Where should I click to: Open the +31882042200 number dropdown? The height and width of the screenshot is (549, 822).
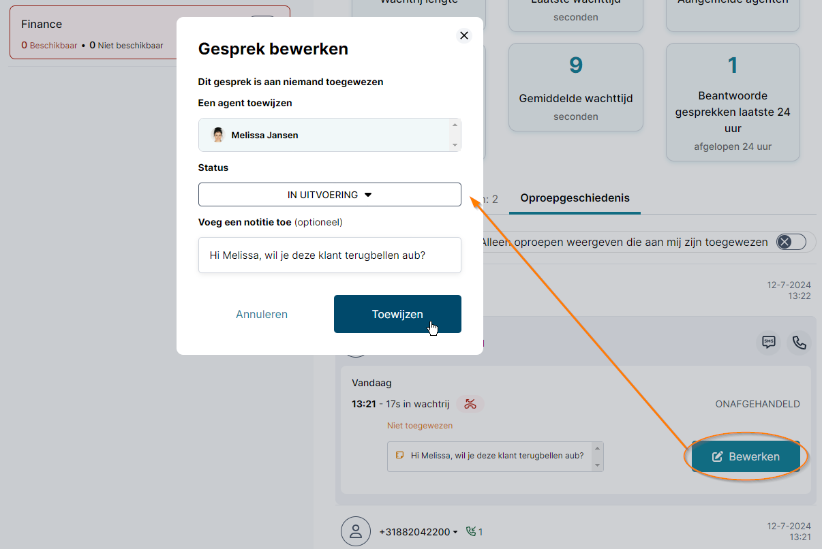(x=418, y=532)
